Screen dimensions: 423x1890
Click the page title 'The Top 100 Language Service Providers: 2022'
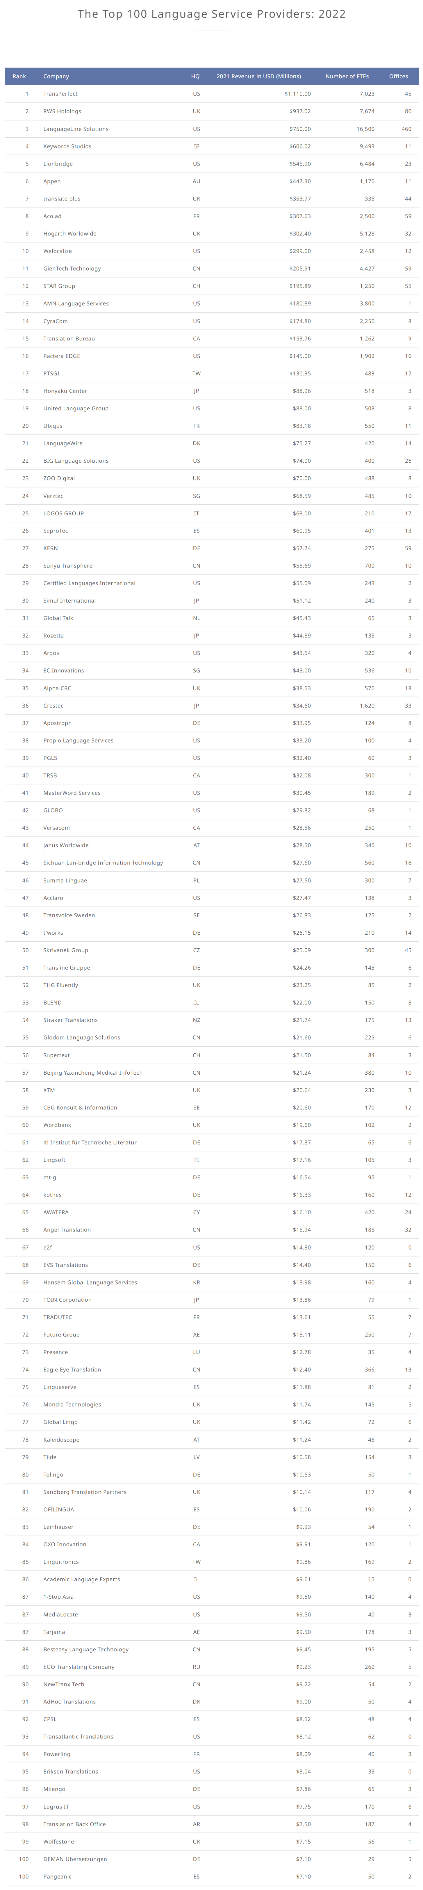[x=211, y=14]
